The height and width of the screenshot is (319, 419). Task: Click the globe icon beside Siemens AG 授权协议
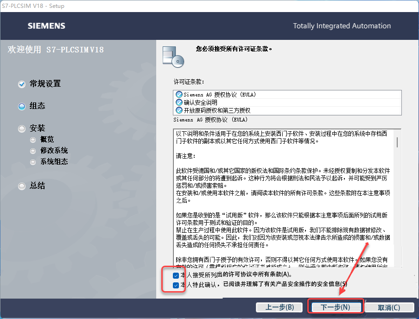point(178,94)
